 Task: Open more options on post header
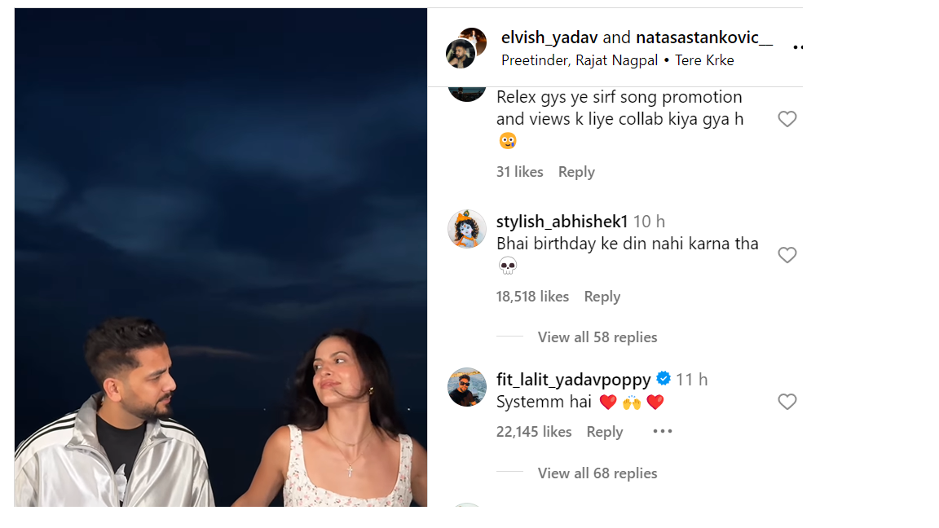click(x=797, y=48)
